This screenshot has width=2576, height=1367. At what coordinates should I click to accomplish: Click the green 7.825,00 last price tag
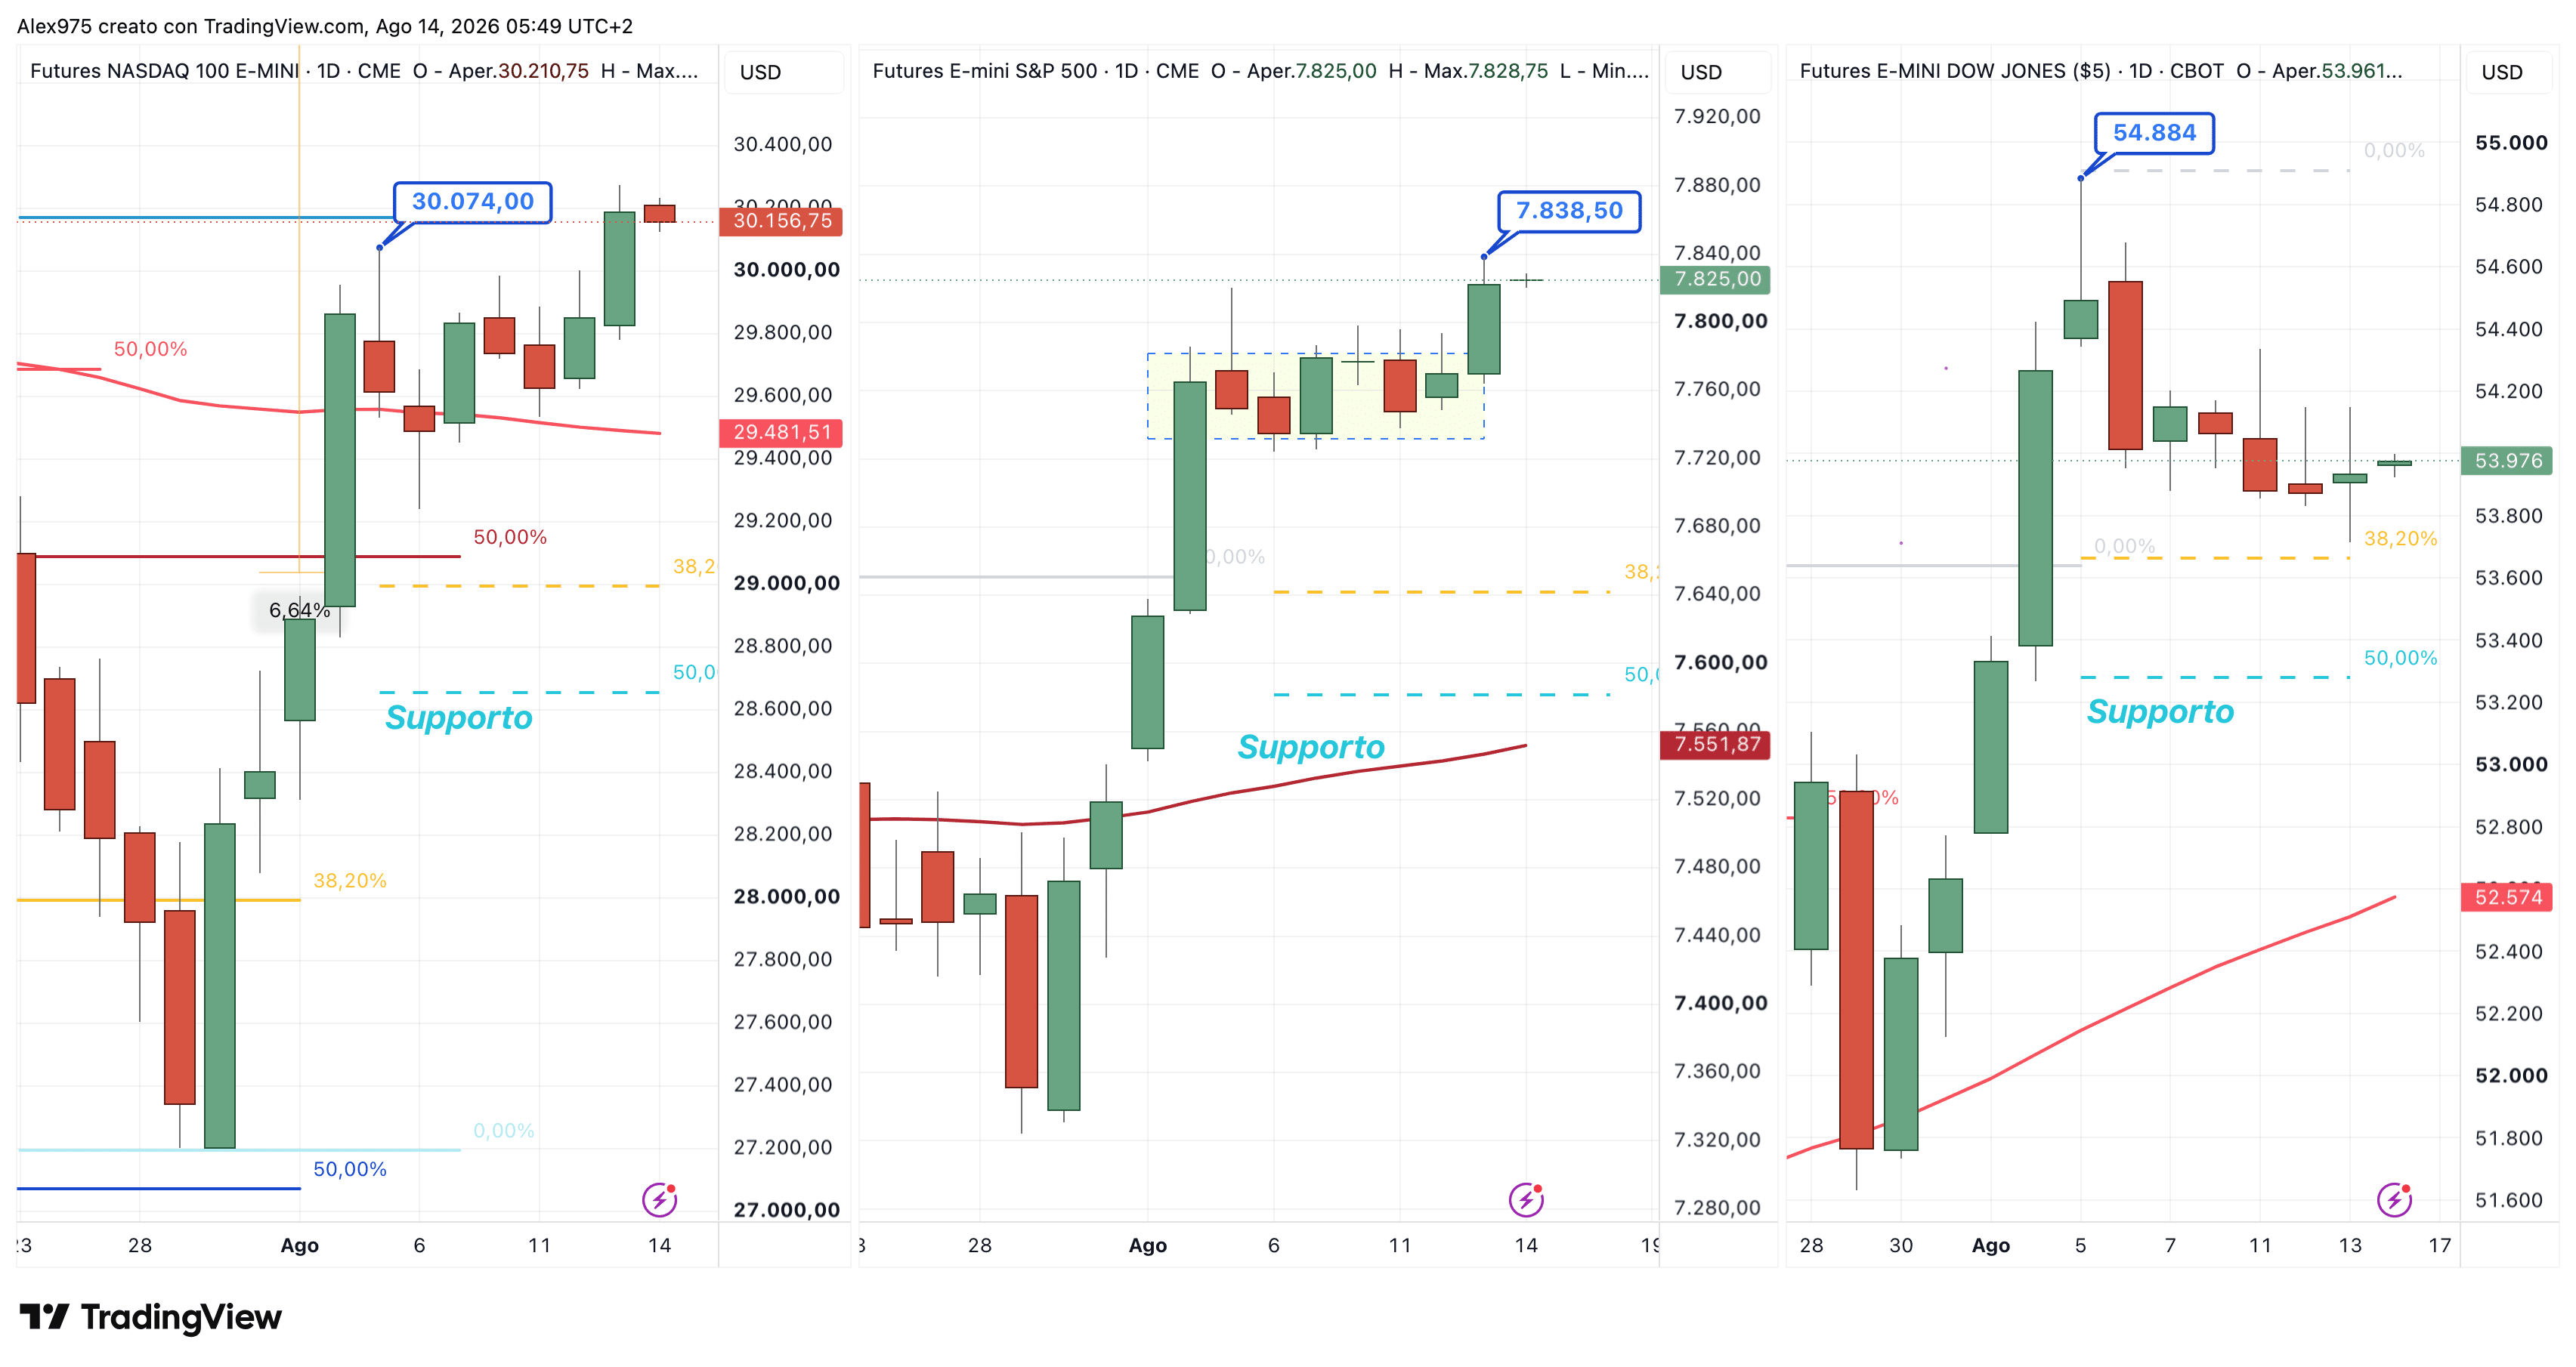coord(1715,279)
